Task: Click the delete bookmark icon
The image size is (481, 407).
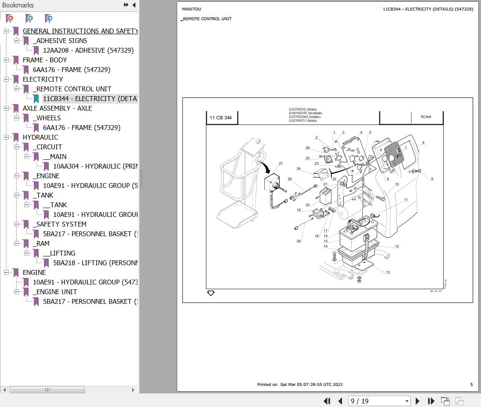Action: pyautogui.click(x=9, y=18)
